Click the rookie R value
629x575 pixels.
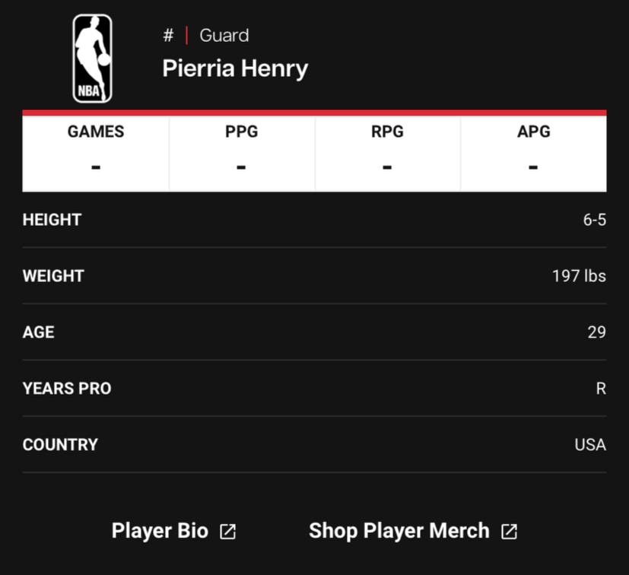[601, 389]
